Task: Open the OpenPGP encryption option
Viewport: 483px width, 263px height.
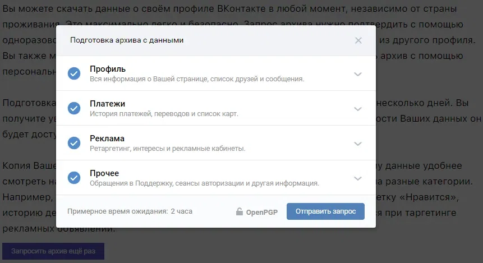Action: pos(257,212)
